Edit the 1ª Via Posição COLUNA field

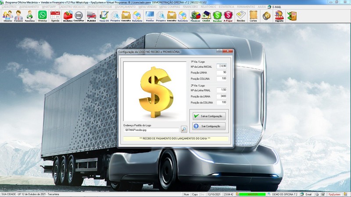tap(222, 78)
